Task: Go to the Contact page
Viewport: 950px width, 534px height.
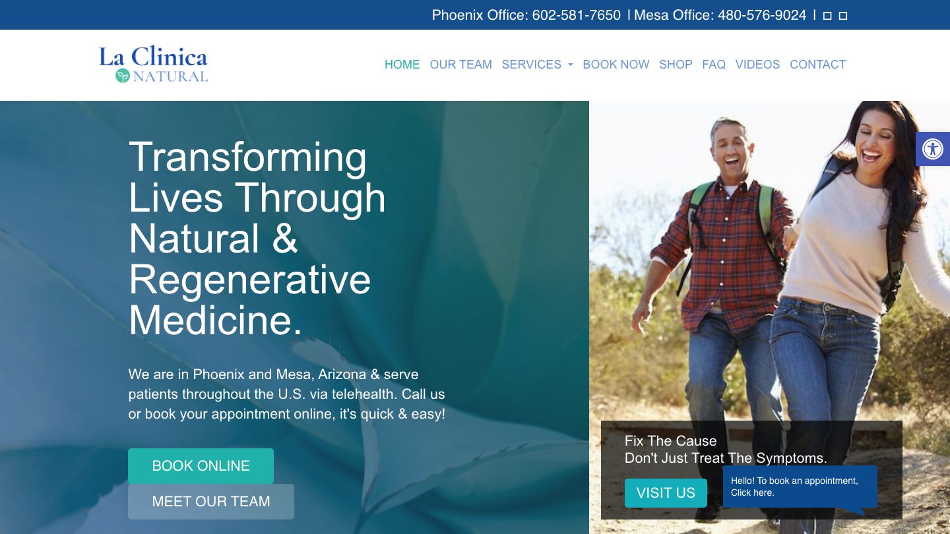Action: tap(818, 65)
